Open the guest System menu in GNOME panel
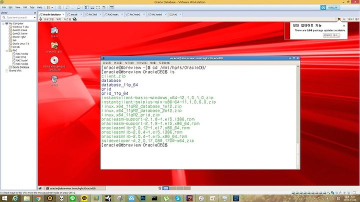The height and width of the screenshot is (202, 360). point(67,19)
